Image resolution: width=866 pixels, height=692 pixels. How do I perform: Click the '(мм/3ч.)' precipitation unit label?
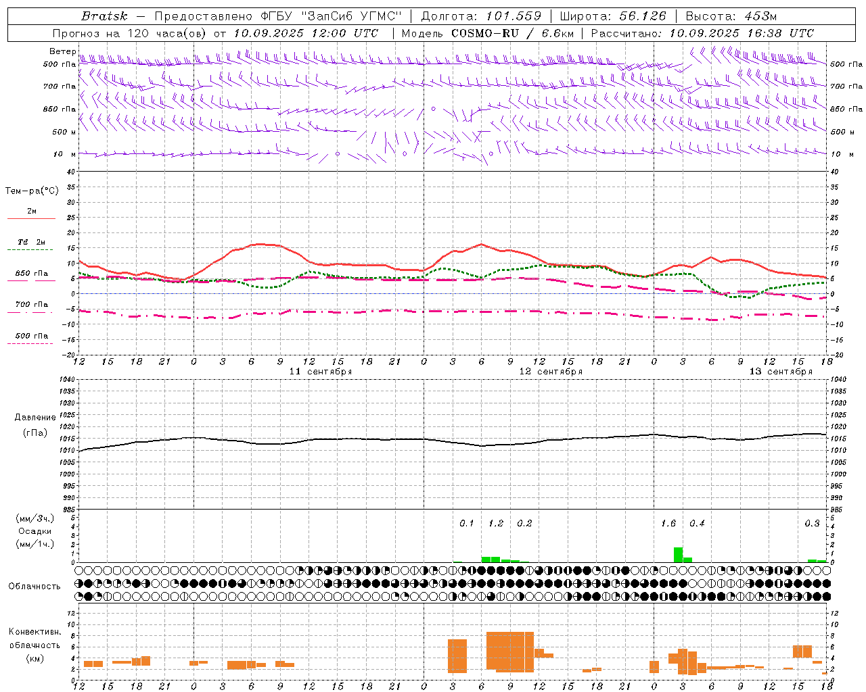point(35,519)
